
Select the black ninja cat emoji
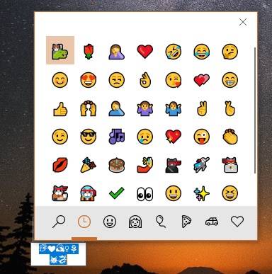pos(174,165)
